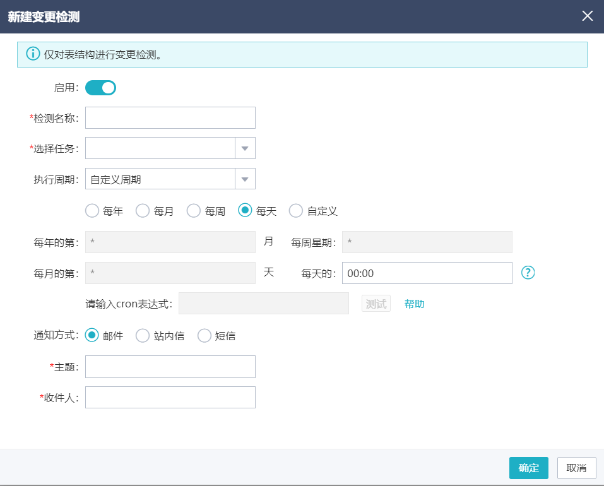Click the 检测名称 input field
The width and height of the screenshot is (604, 486).
[170, 118]
